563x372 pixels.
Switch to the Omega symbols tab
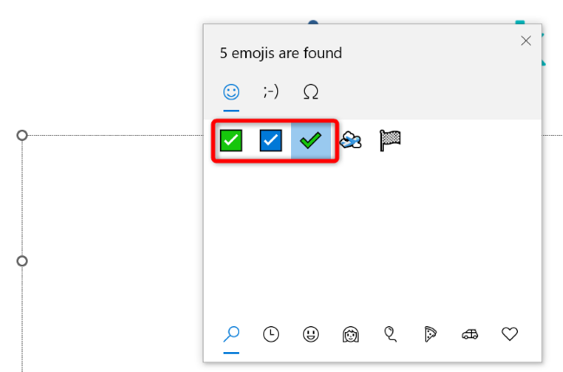310,91
